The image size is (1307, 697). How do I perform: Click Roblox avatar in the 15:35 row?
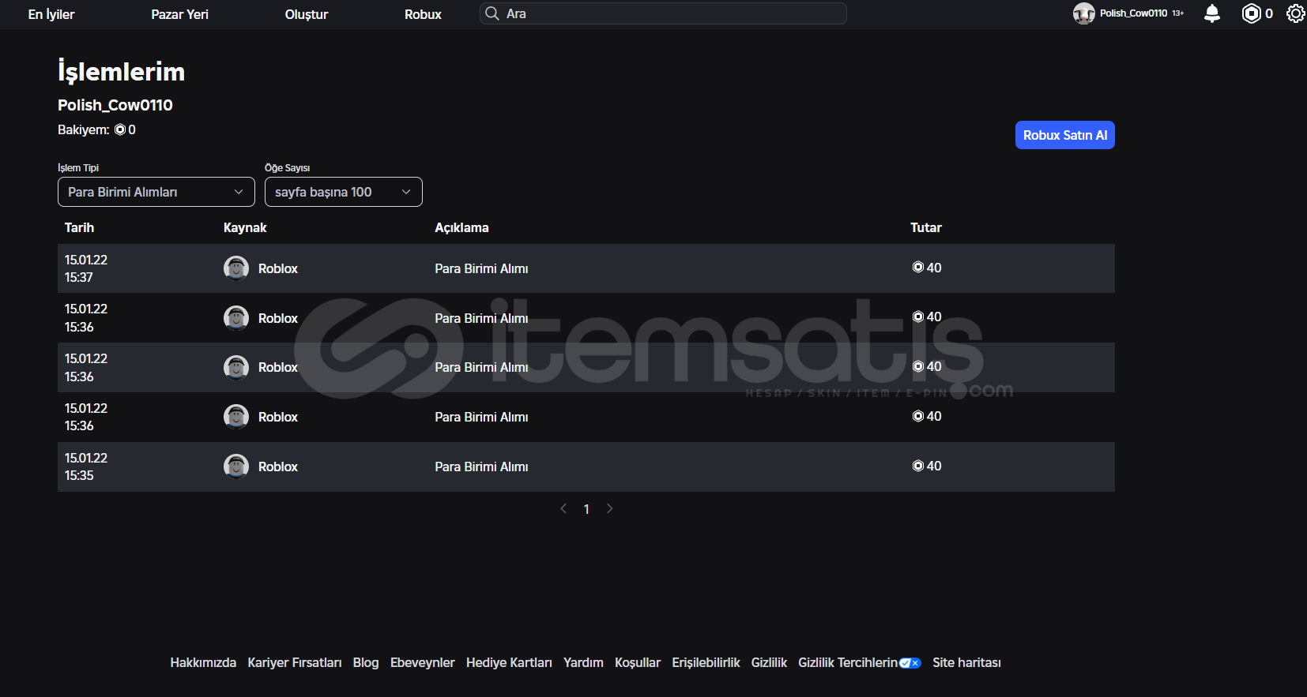[236, 467]
